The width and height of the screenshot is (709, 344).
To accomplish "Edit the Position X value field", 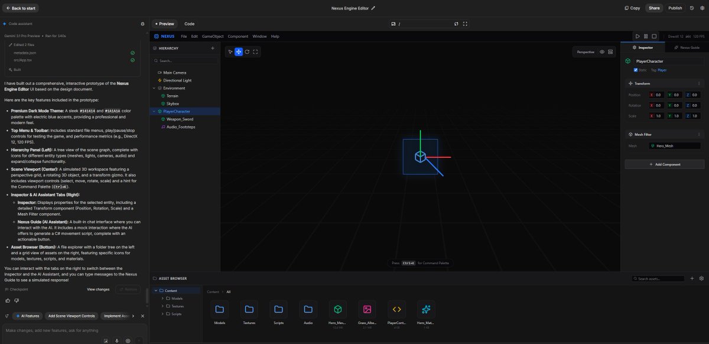I will tap(658, 95).
